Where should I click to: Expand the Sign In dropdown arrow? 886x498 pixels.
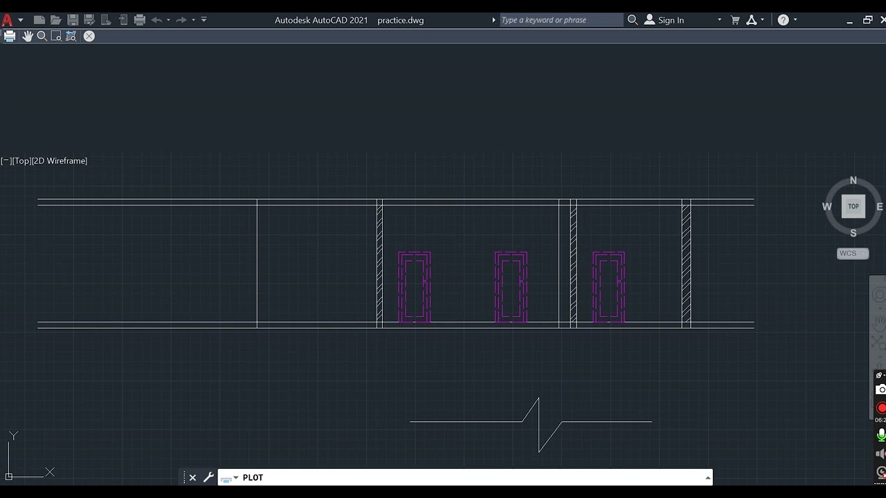point(719,20)
